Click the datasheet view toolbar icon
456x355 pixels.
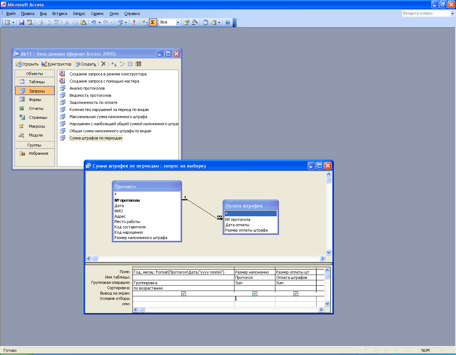tap(7, 22)
